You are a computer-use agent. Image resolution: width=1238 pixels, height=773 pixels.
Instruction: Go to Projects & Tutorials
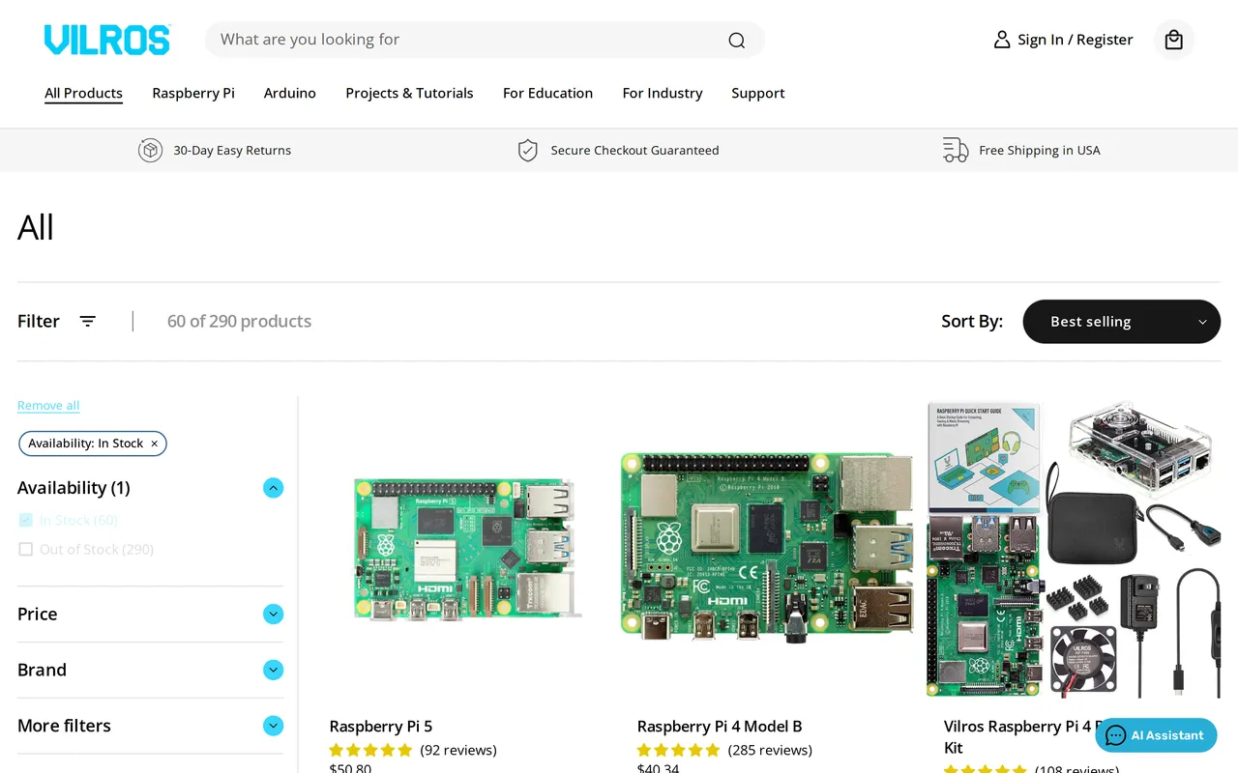pos(409,93)
